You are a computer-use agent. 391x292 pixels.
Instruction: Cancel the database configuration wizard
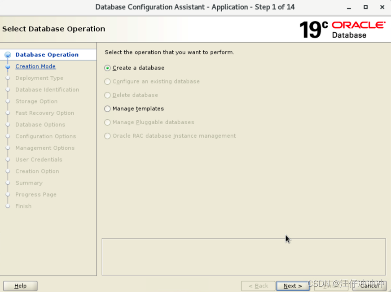[x=369, y=285]
